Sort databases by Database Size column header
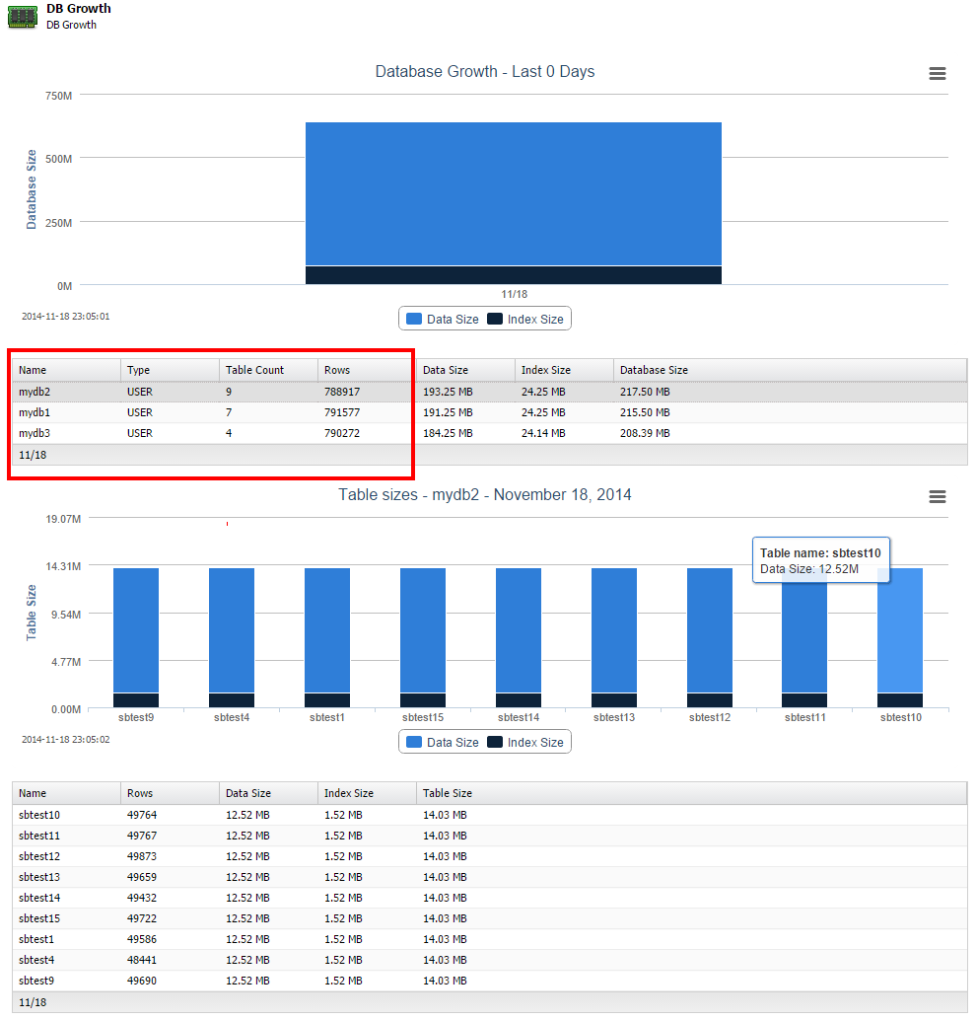Screen dimensions: 977x1020 point(654,370)
